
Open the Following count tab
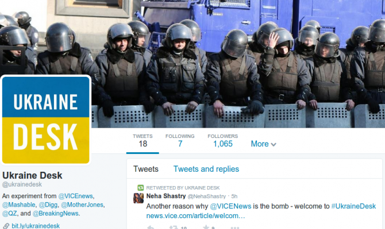180,141
